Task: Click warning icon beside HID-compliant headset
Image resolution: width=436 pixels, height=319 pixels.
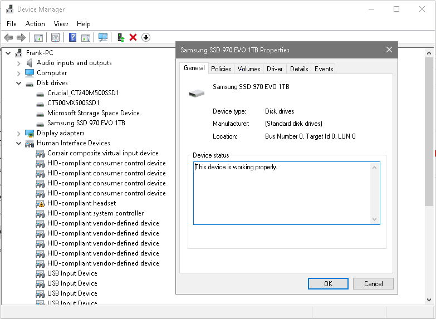Action: [x=40, y=204]
